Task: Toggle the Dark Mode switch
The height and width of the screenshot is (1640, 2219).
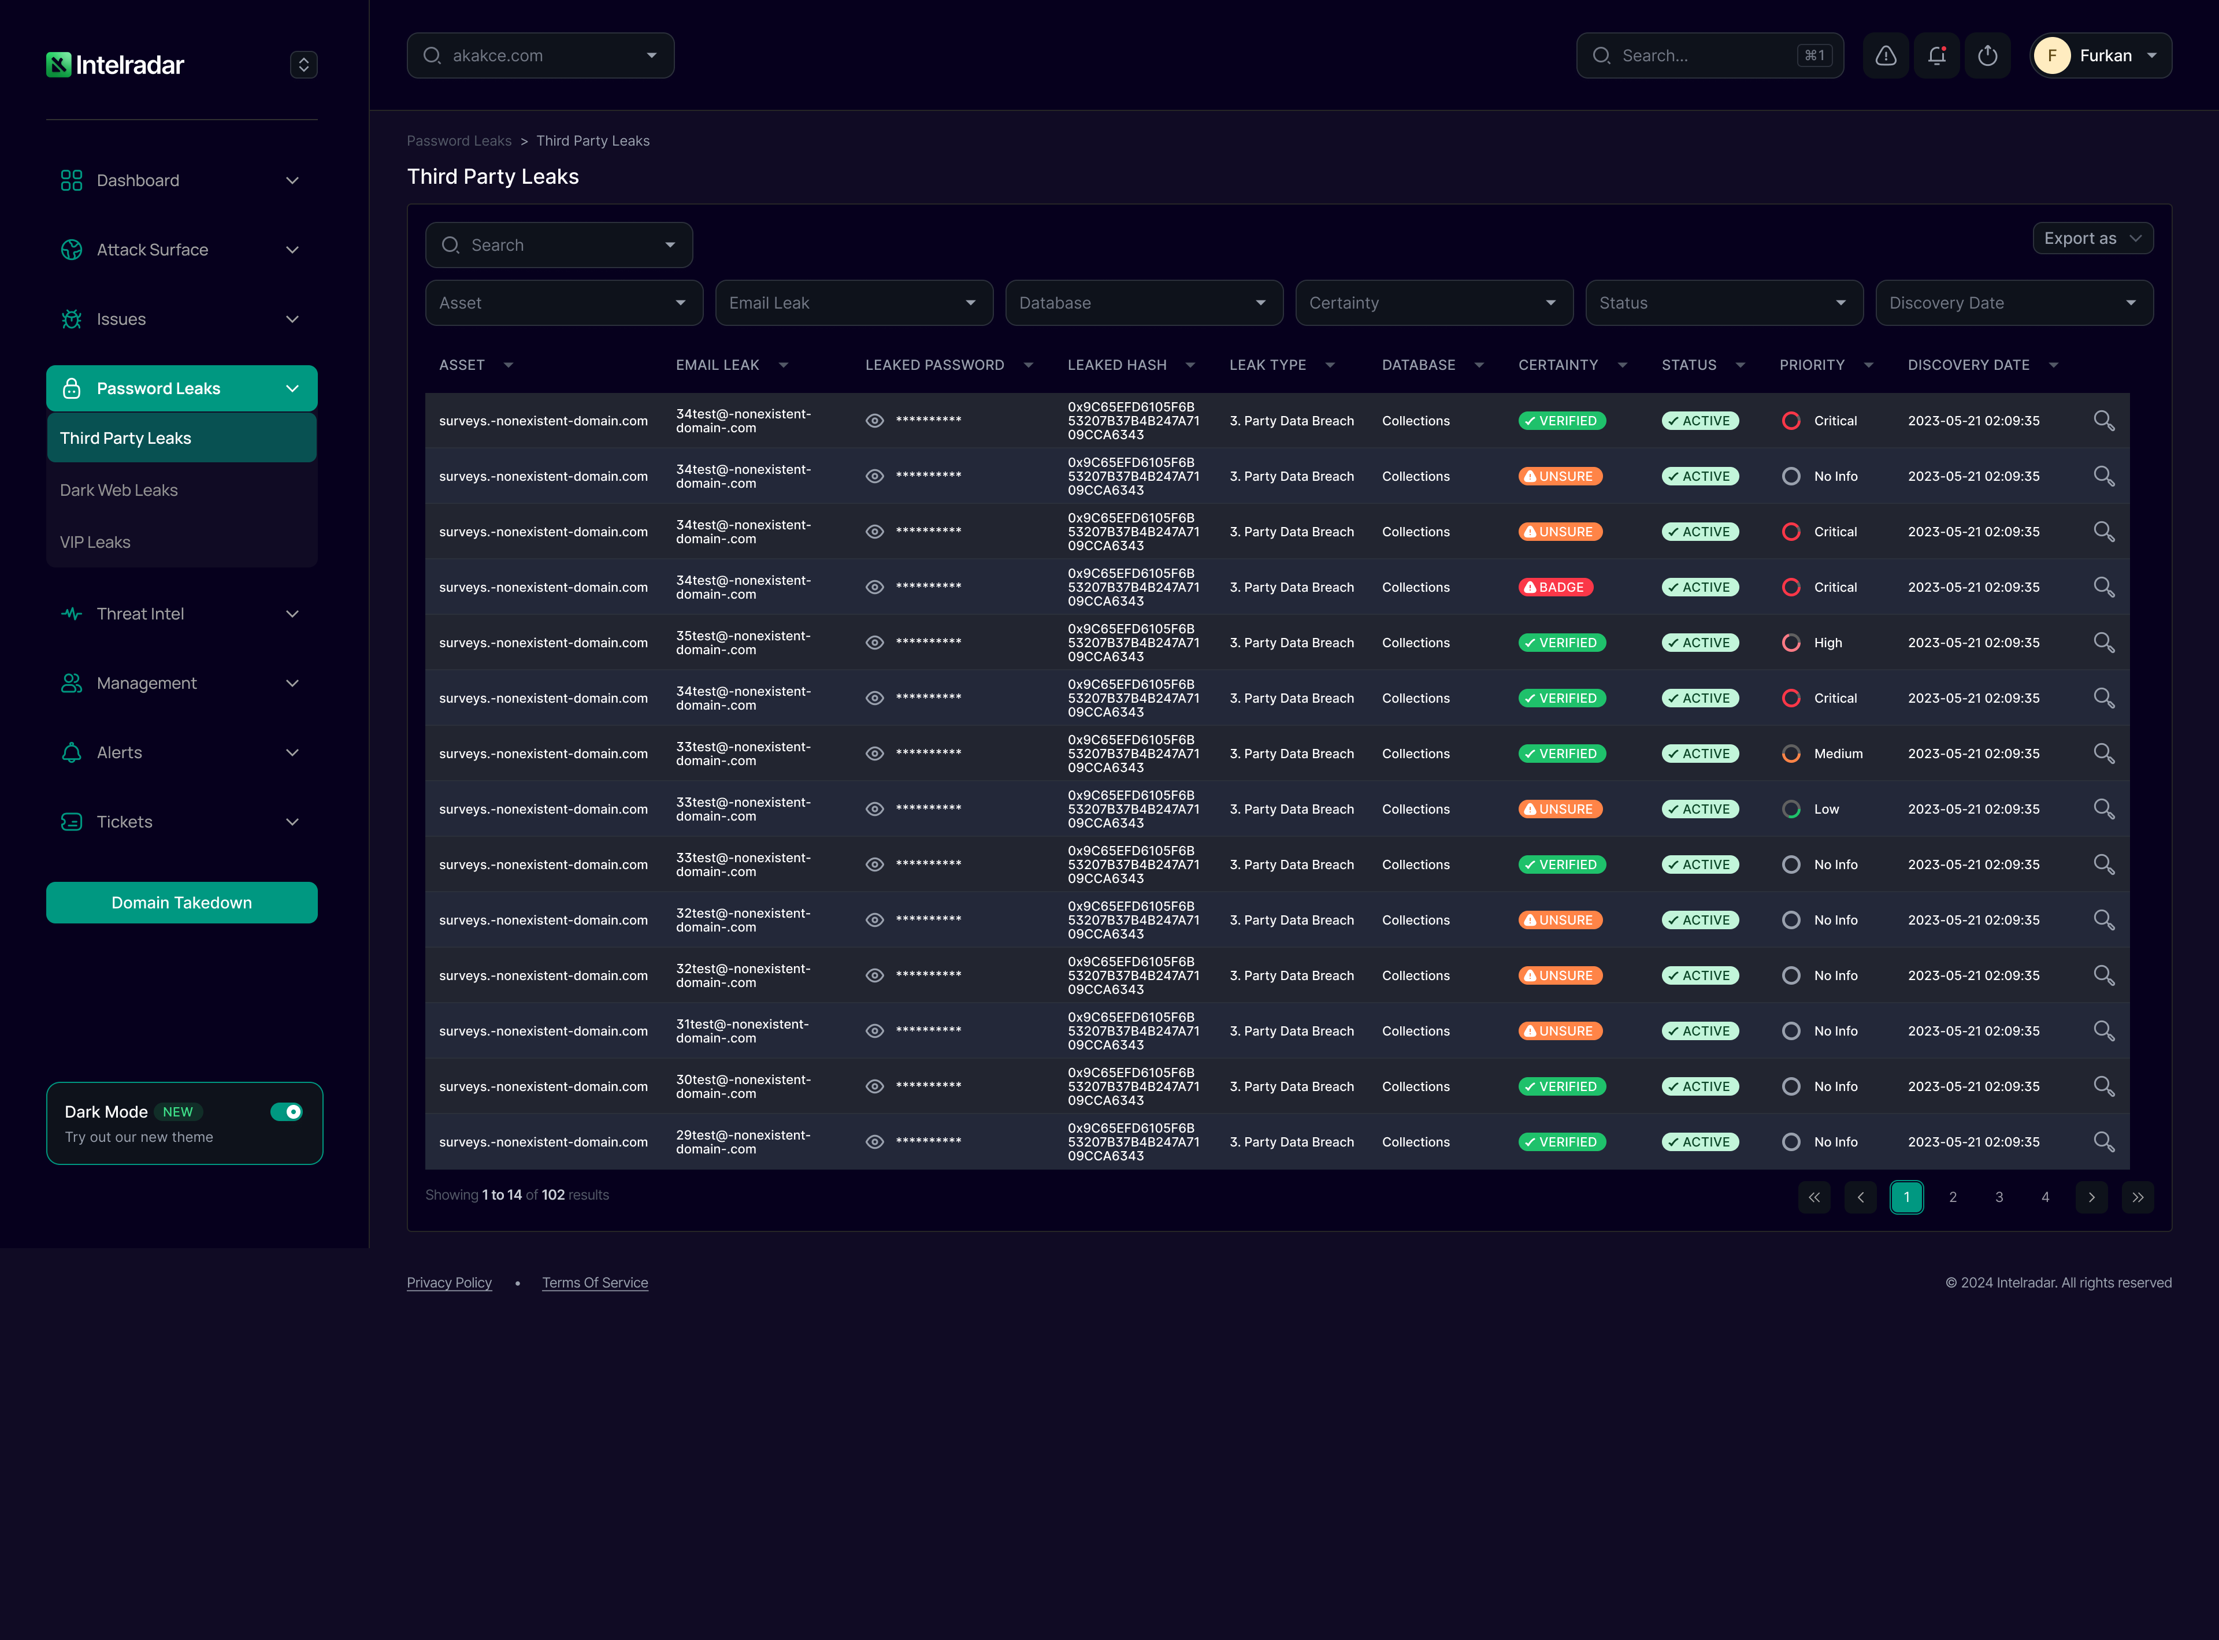Action: click(x=287, y=1112)
